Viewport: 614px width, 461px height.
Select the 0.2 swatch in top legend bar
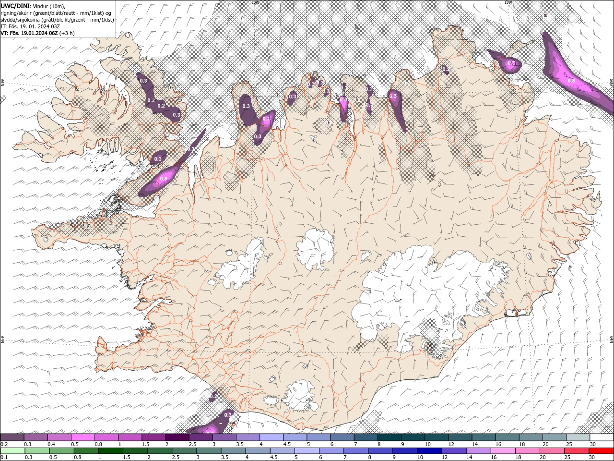point(12,437)
